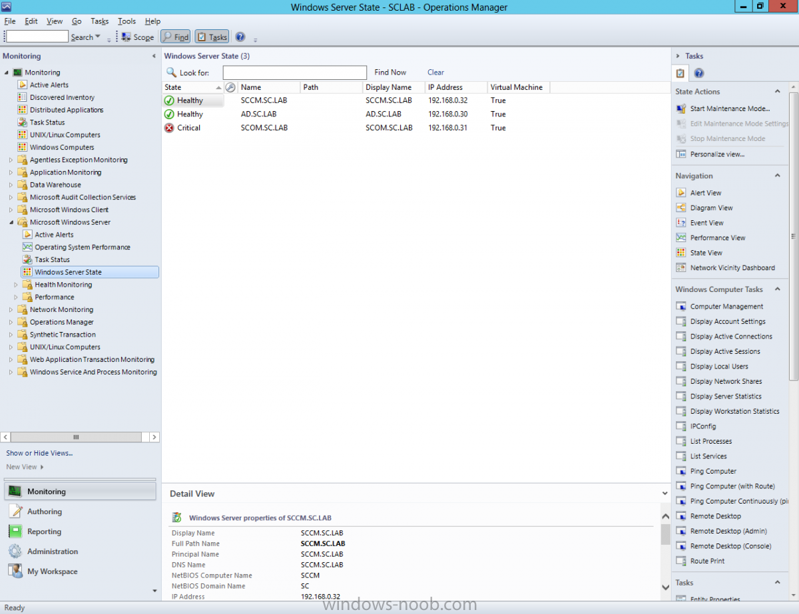Select the Tasks clipboard tab icon

click(x=680, y=73)
